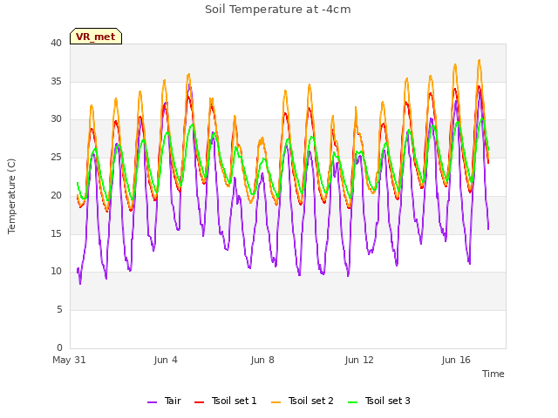Toggle the Tsoil set 1 legend entry
The height and width of the screenshot is (418, 558).
[226, 401]
